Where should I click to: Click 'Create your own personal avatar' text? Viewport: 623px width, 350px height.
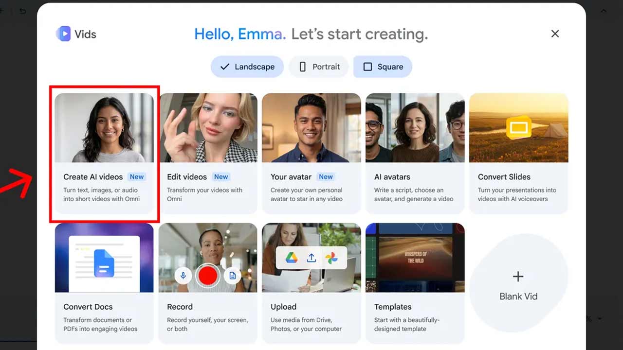click(307, 194)
